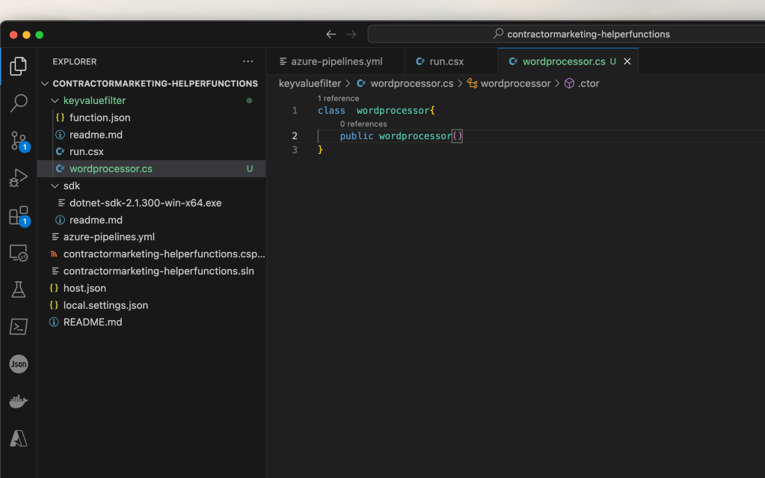
Task: Click wordprocessor class breadcrumb
Action: tap(509, 84)
